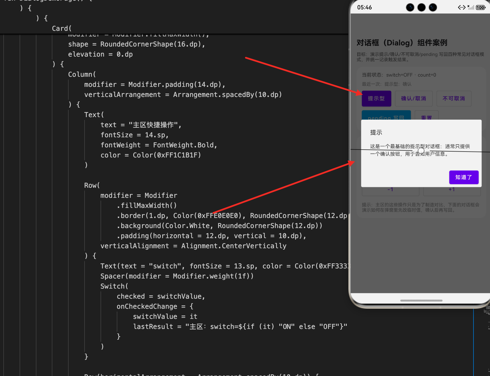
Task: Click the line onCheckedChange = {
Action: [x=155, y=307]
